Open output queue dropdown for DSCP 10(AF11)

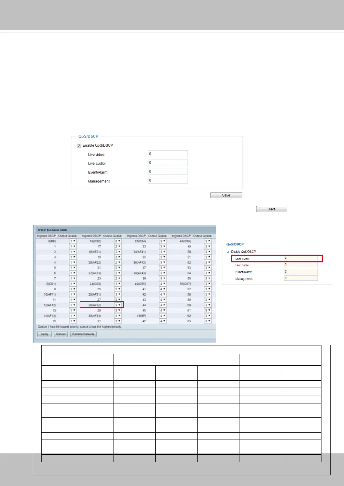[73, 294]
